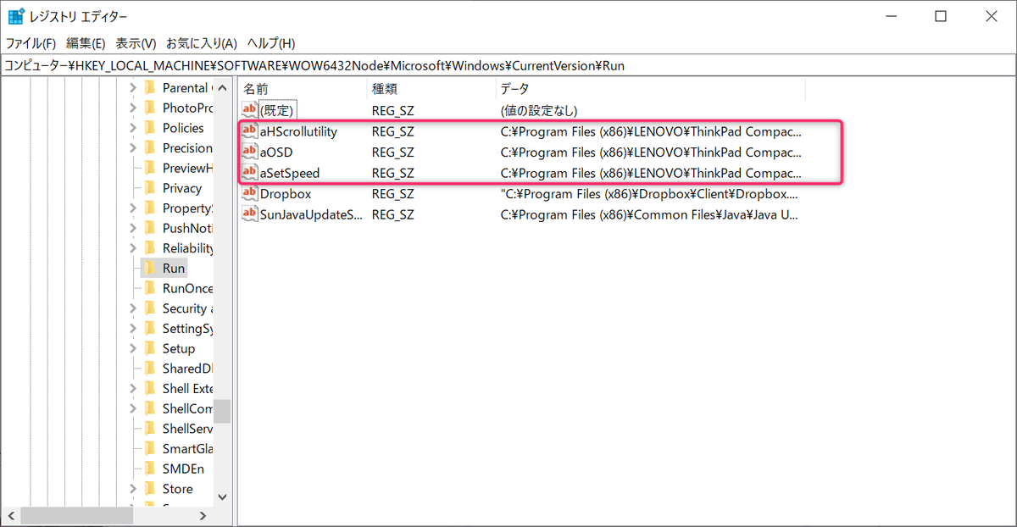Expand the Setup key chevron
Image resolution: width=1017 pixels, height=527 pixels.
click(133, 348)
